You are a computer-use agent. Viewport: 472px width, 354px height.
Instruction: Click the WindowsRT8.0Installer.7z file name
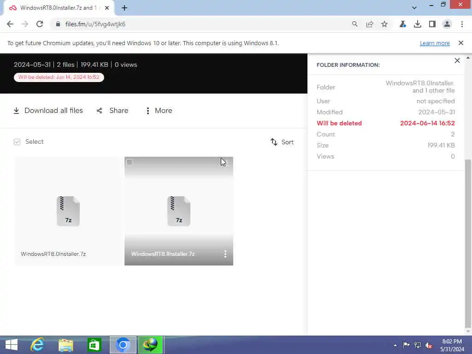(x=53, y=254)
